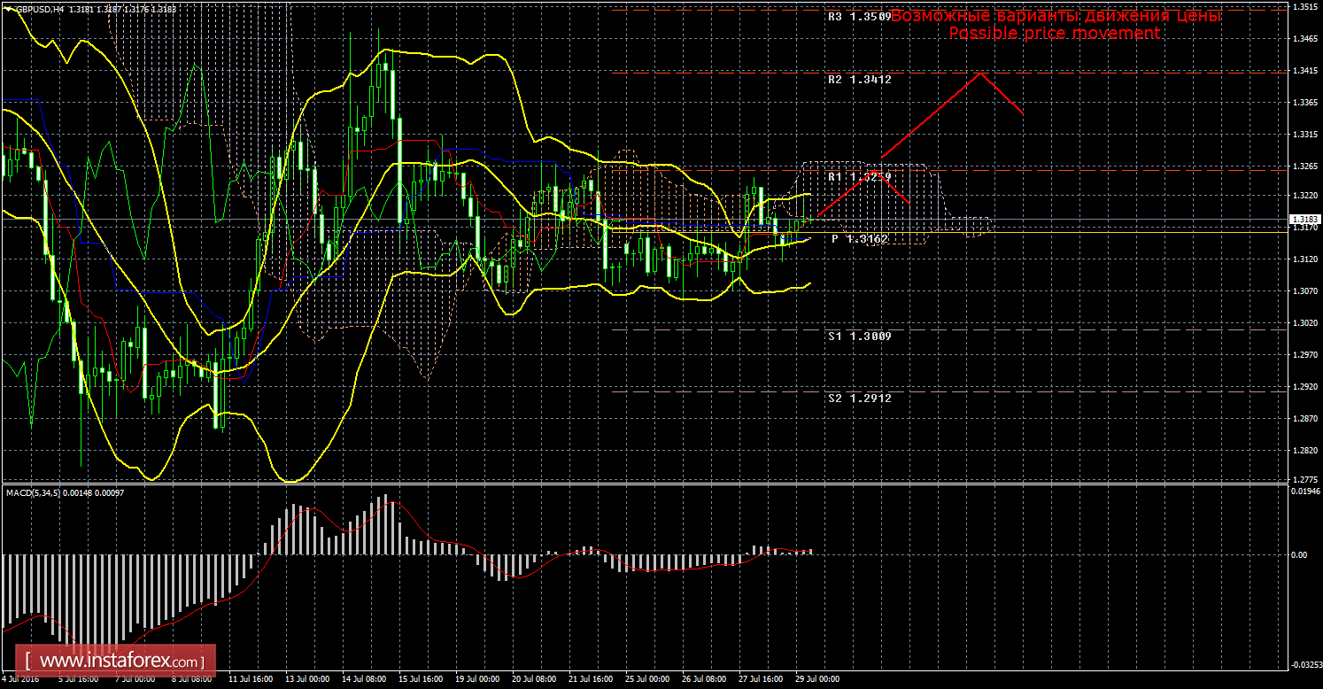Click the 'Possible price movement' caption

[1054, 33]
